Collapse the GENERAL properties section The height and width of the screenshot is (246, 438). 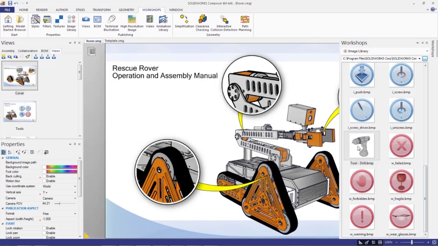tap(3, 158)
